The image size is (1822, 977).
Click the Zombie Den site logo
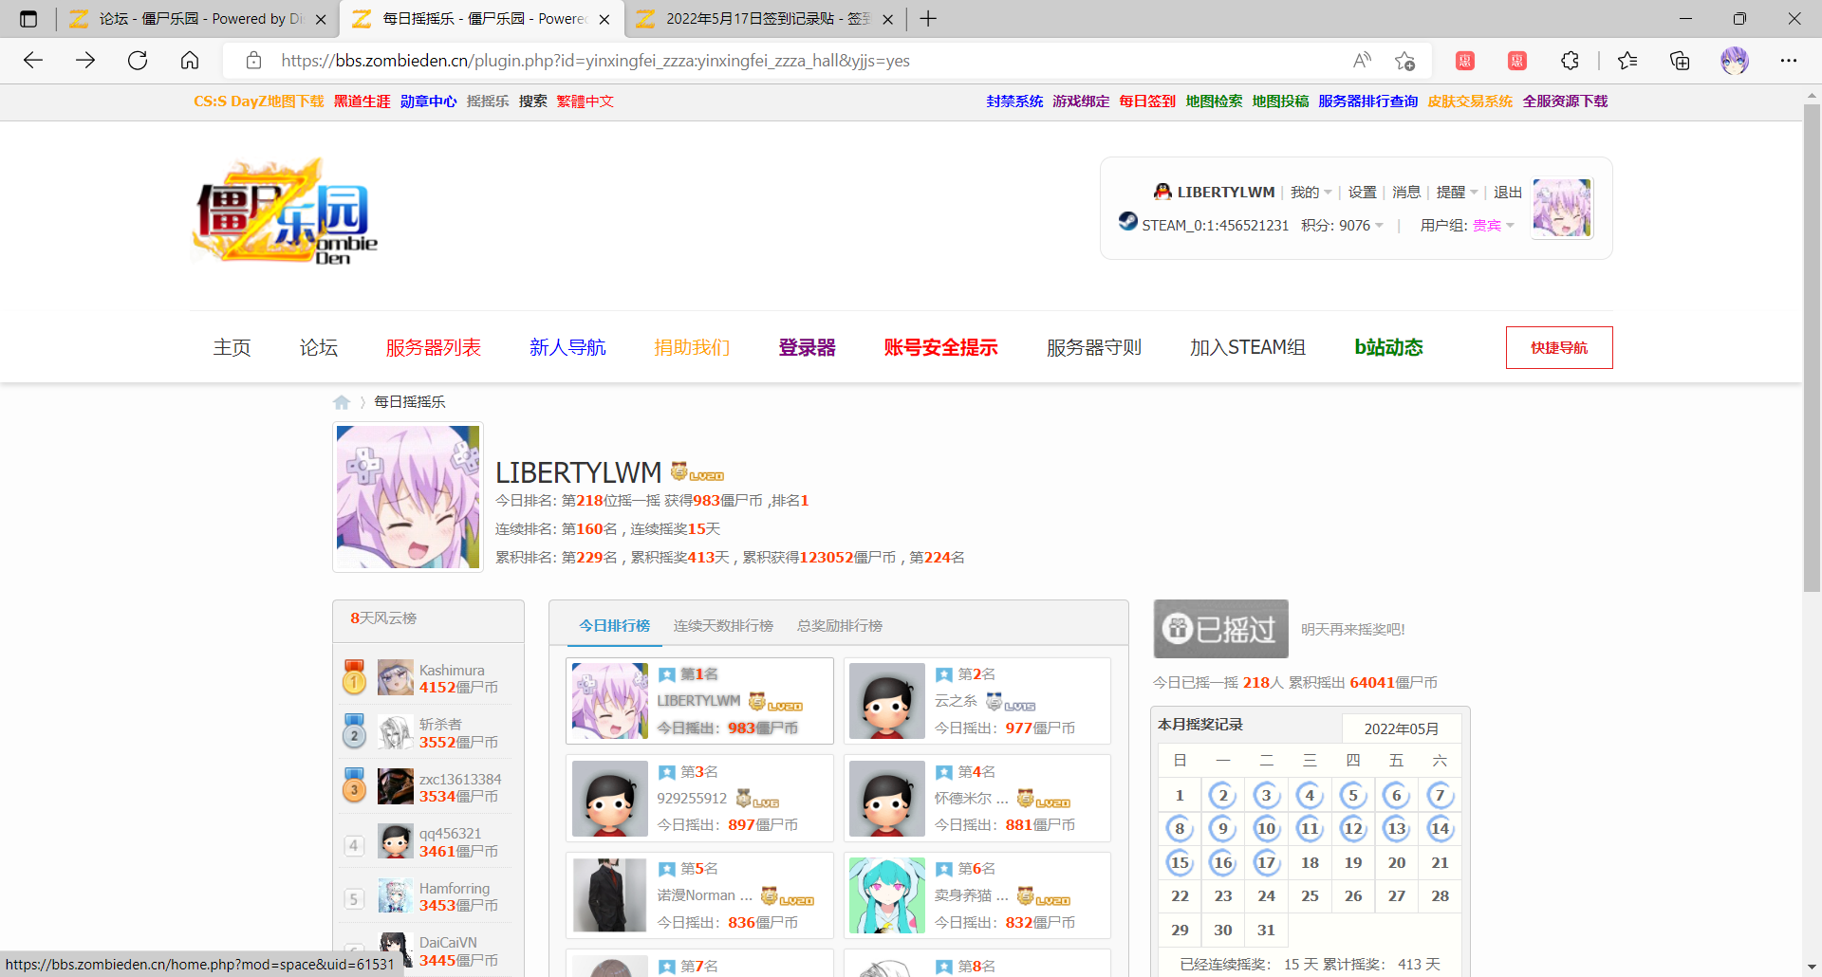[285, 211]
